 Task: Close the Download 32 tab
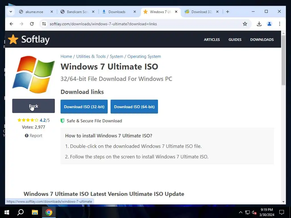[217, 12]
